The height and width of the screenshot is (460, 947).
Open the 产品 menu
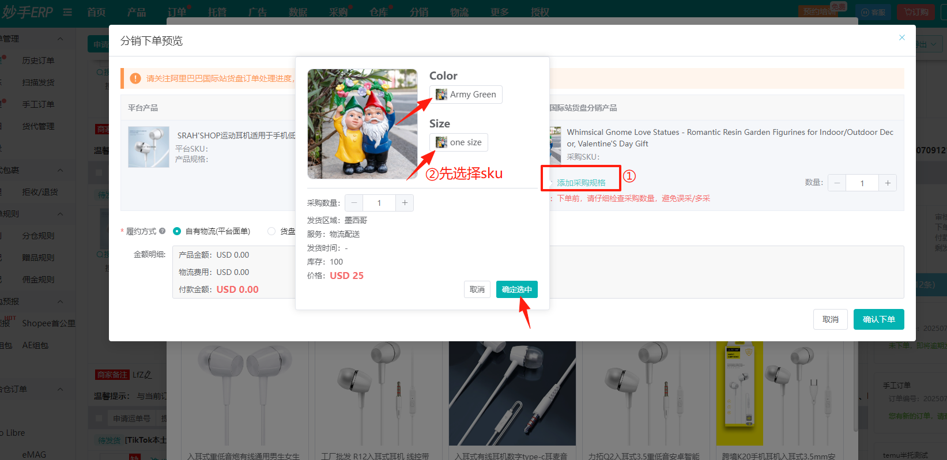pyautogui.click(x=137, y=12)
